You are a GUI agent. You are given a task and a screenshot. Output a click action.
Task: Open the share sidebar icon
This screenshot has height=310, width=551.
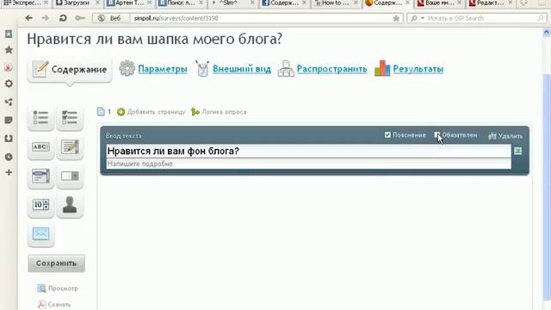[9, 102]
